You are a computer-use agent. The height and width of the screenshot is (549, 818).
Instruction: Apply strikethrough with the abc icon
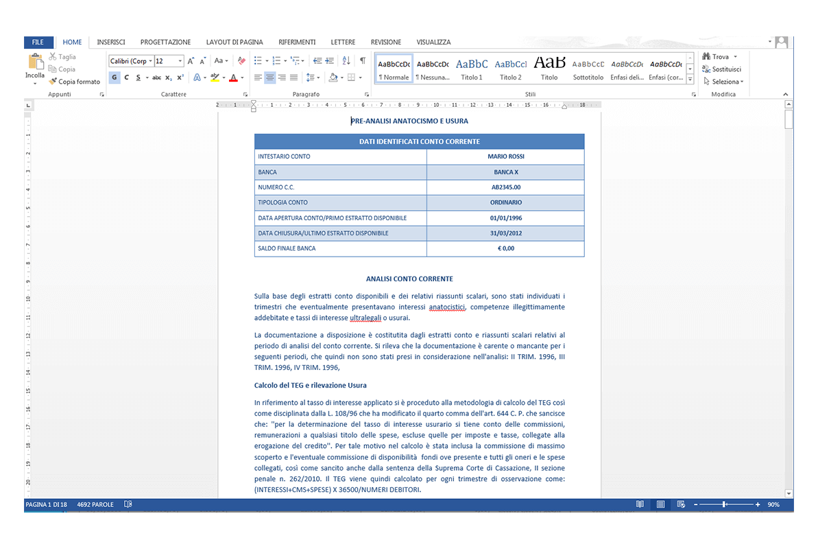(x=156, y=78)
